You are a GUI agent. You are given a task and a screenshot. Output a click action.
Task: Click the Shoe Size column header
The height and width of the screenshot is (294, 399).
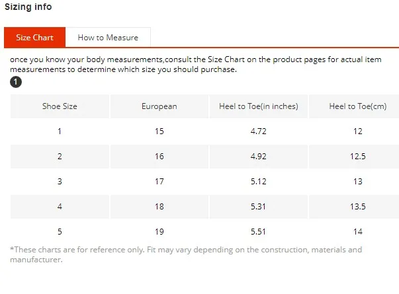click(60, 106)
